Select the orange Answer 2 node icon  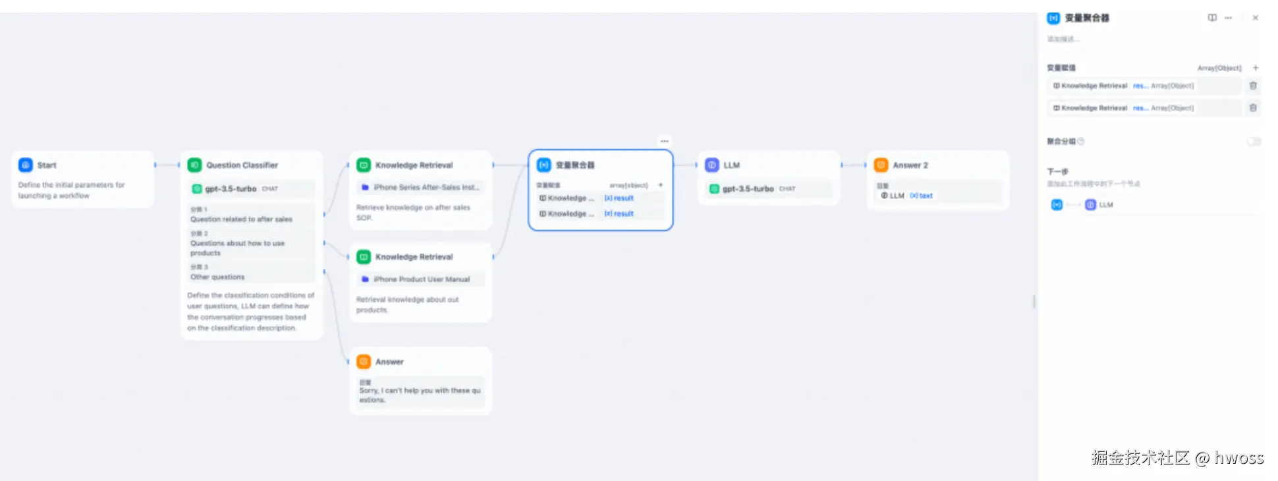click(881, 165)
